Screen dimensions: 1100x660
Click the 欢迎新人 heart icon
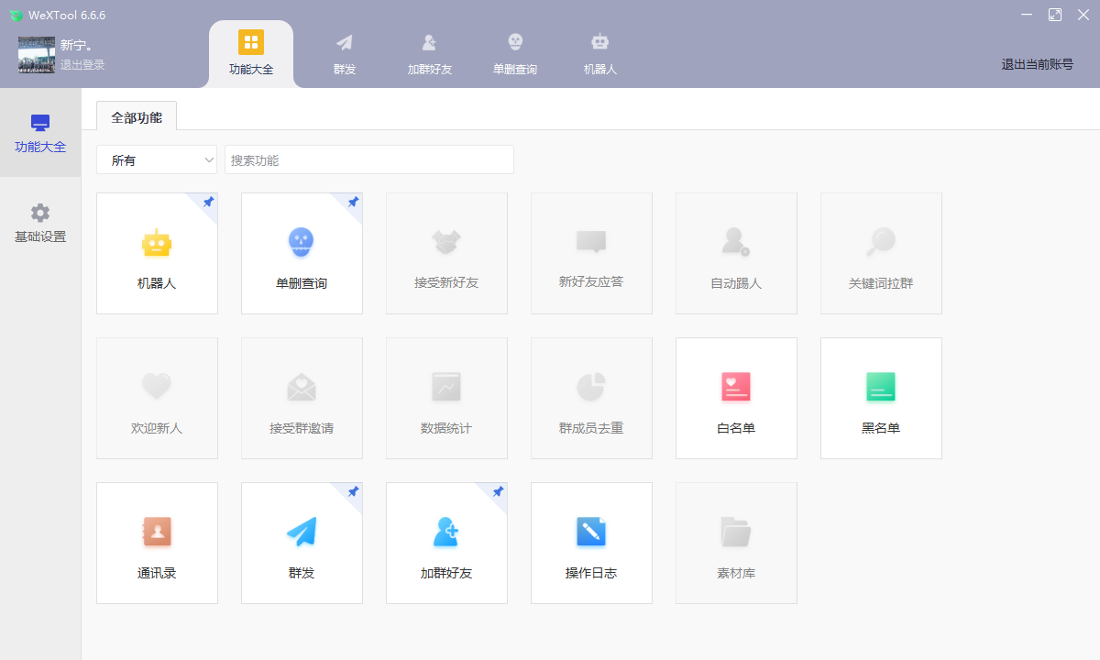click(157, 386)
